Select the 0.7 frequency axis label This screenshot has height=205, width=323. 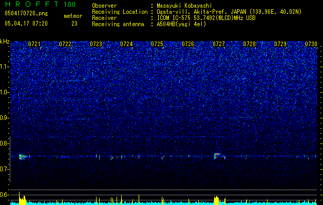pos(4,169)
